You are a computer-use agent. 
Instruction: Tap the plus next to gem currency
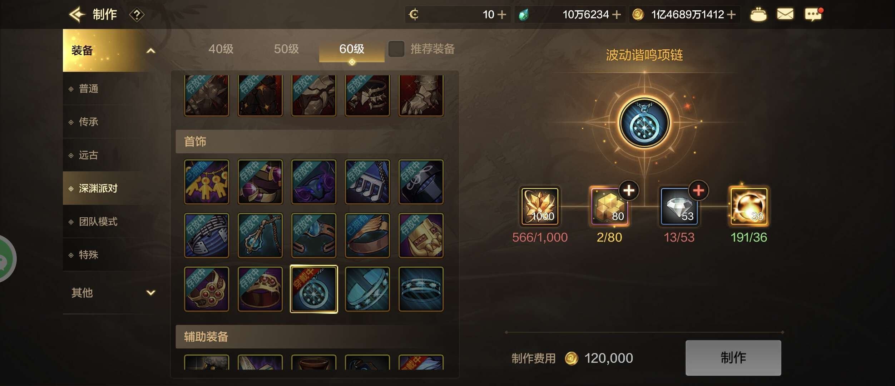tap(616, 15)
